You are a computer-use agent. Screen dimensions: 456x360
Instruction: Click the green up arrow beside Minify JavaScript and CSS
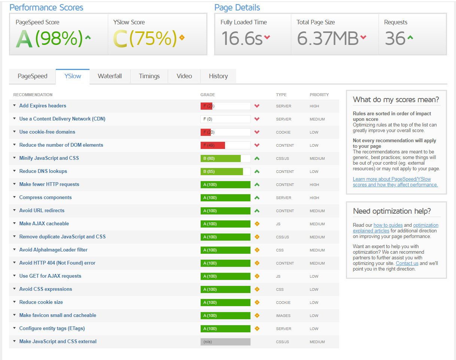[257, 158]
